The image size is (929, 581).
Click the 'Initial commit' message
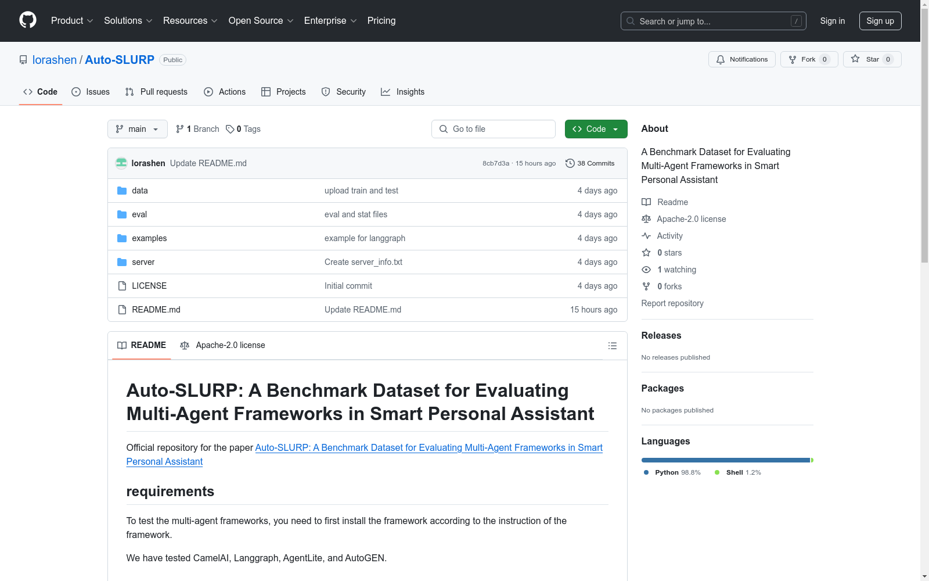348,286
